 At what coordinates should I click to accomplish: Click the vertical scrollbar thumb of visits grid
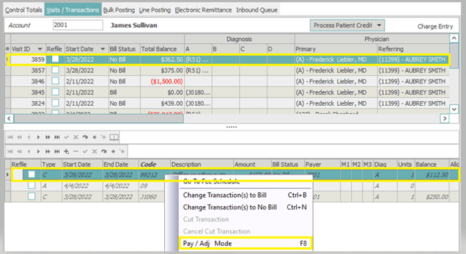point(453,56)
